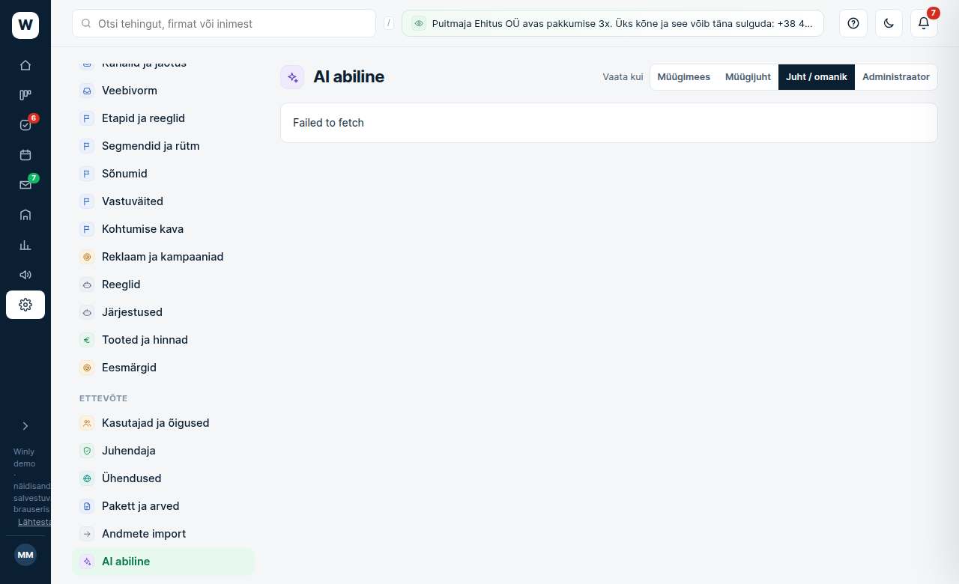Switch view to Administraator
The image size is (959, 584).
pyautogui.click(x=896, y=77)
